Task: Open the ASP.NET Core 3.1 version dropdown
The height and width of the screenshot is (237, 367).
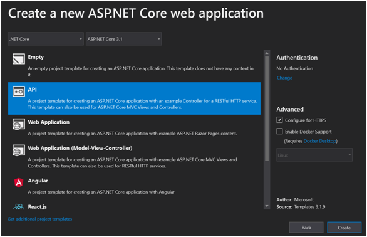Action: click(x=124, y=39)
